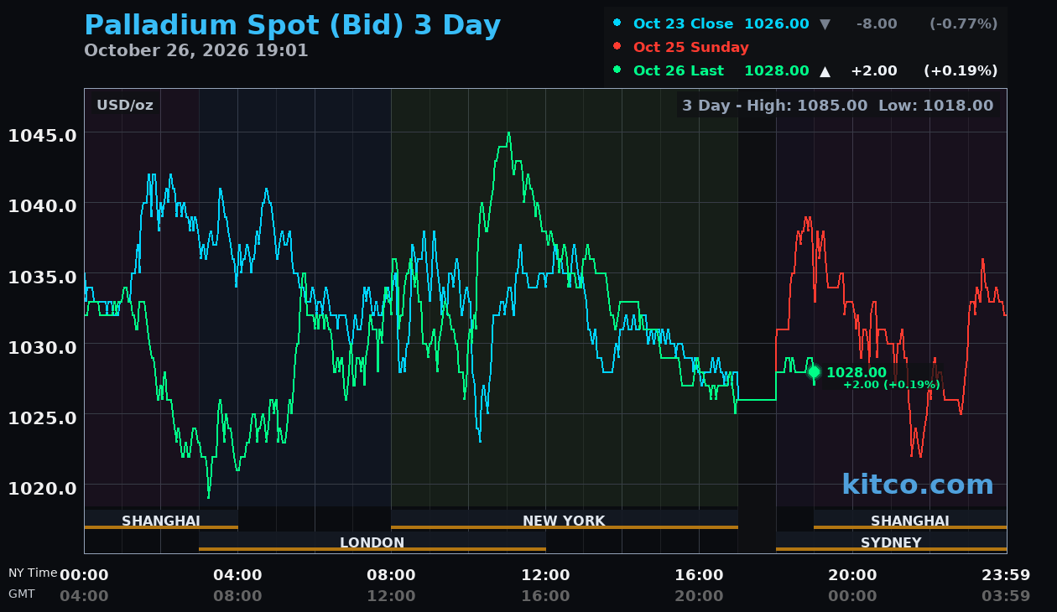This screenshot has width=1057, height=612.
Task: Click the kitco.com watermark link
Action: (918, 485)
